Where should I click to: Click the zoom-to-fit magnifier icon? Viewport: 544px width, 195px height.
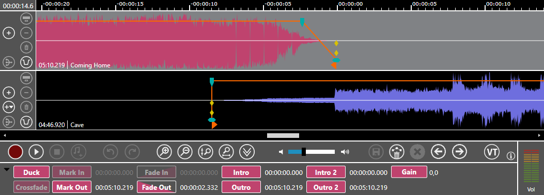(226, 151)
